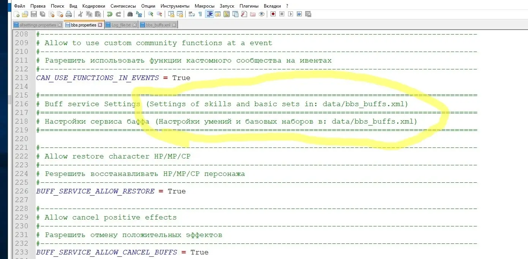Click the Close All documents toolbar icon
The width and height of the screenshot is (528, 259).
pyautogui.click(x=60, y=14)
